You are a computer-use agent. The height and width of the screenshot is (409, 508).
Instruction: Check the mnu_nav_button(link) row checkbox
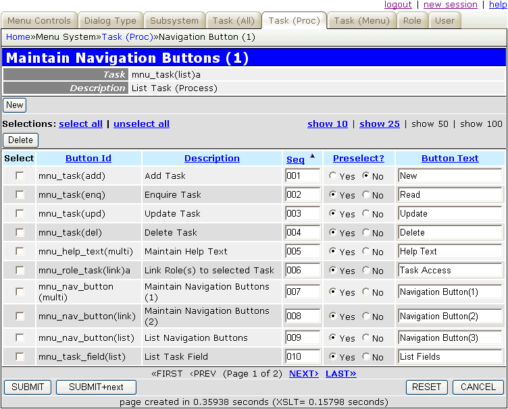click(x=20, y=316)
